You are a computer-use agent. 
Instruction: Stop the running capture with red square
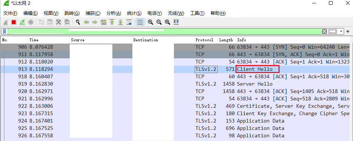click(14, 22)
